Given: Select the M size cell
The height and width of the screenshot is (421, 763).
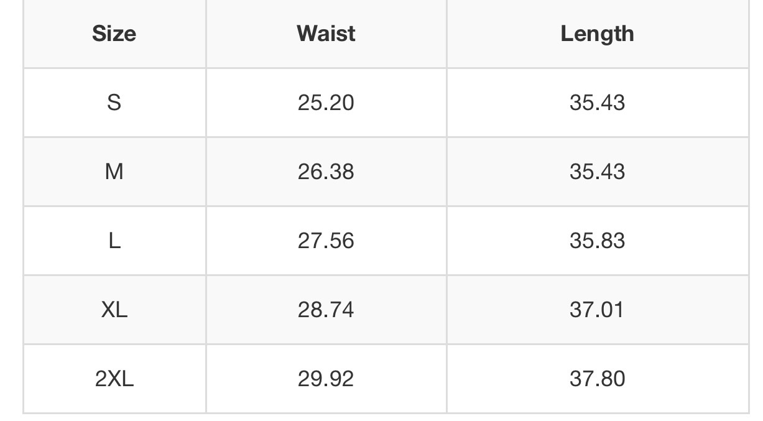Looking at the screenshot, I should click(114, 172).
